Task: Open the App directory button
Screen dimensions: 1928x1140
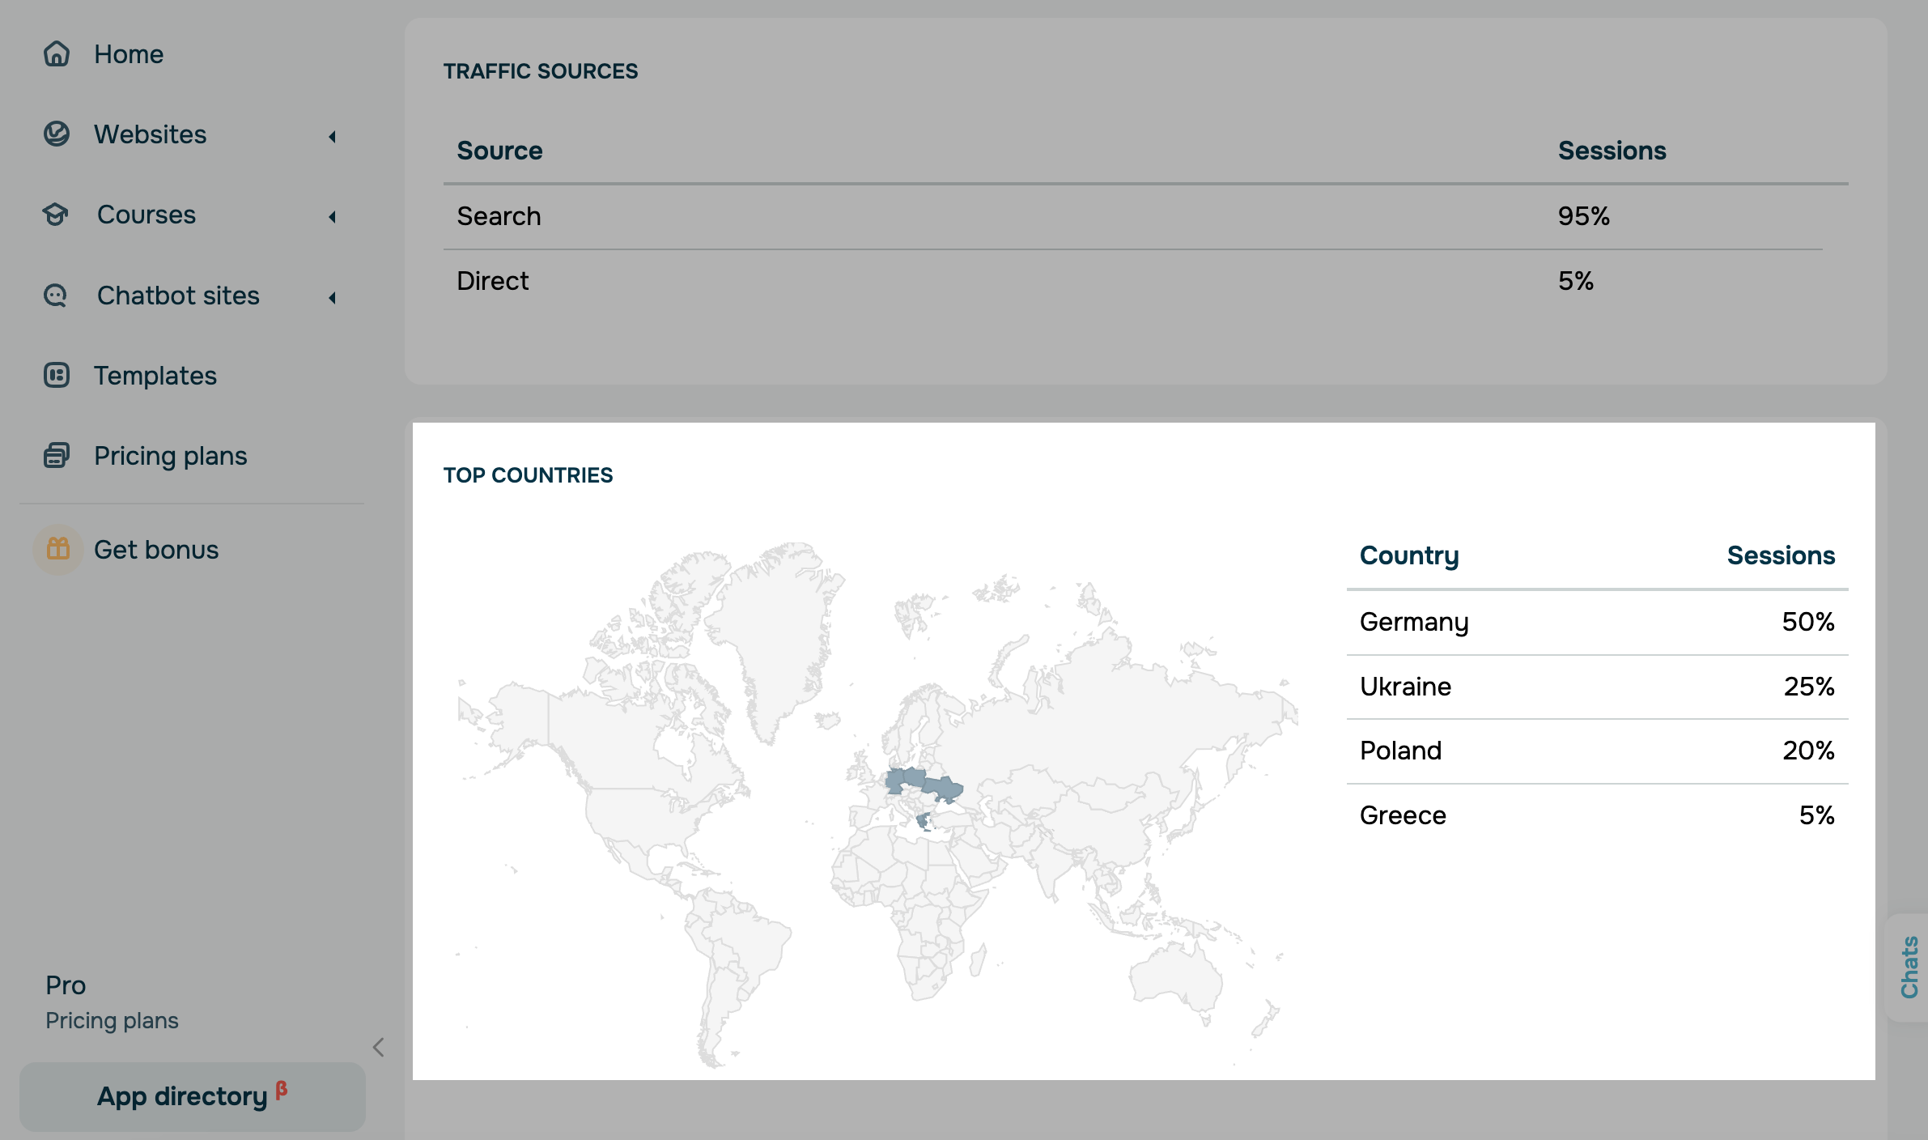Action: 192,1096
